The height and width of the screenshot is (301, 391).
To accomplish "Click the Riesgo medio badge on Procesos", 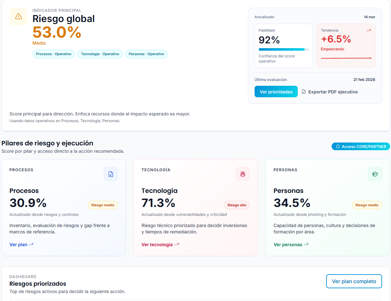I will tap(103, 205).
